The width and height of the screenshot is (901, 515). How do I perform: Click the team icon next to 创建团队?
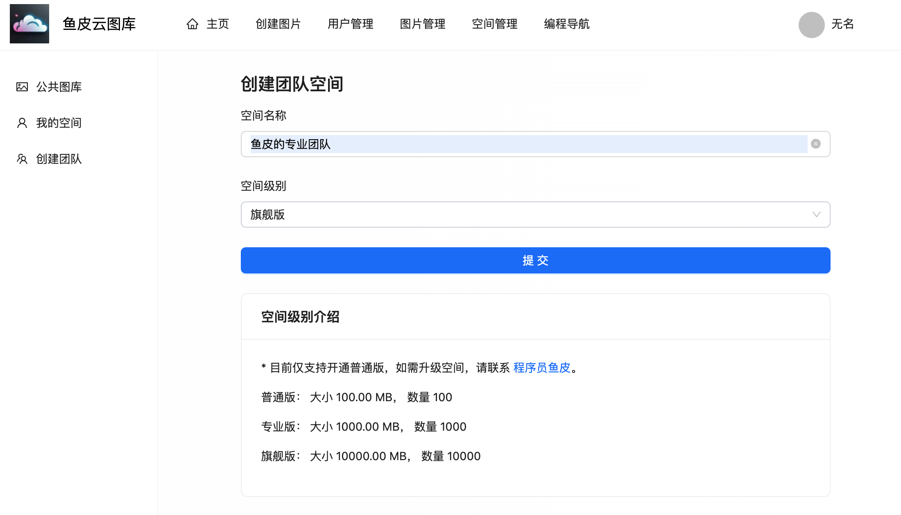[x=22, y=159]
